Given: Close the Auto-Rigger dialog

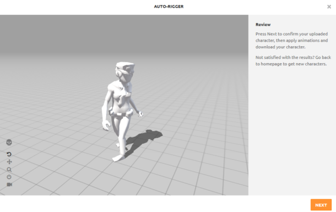Looking at the screenshot, I should 329,7.
